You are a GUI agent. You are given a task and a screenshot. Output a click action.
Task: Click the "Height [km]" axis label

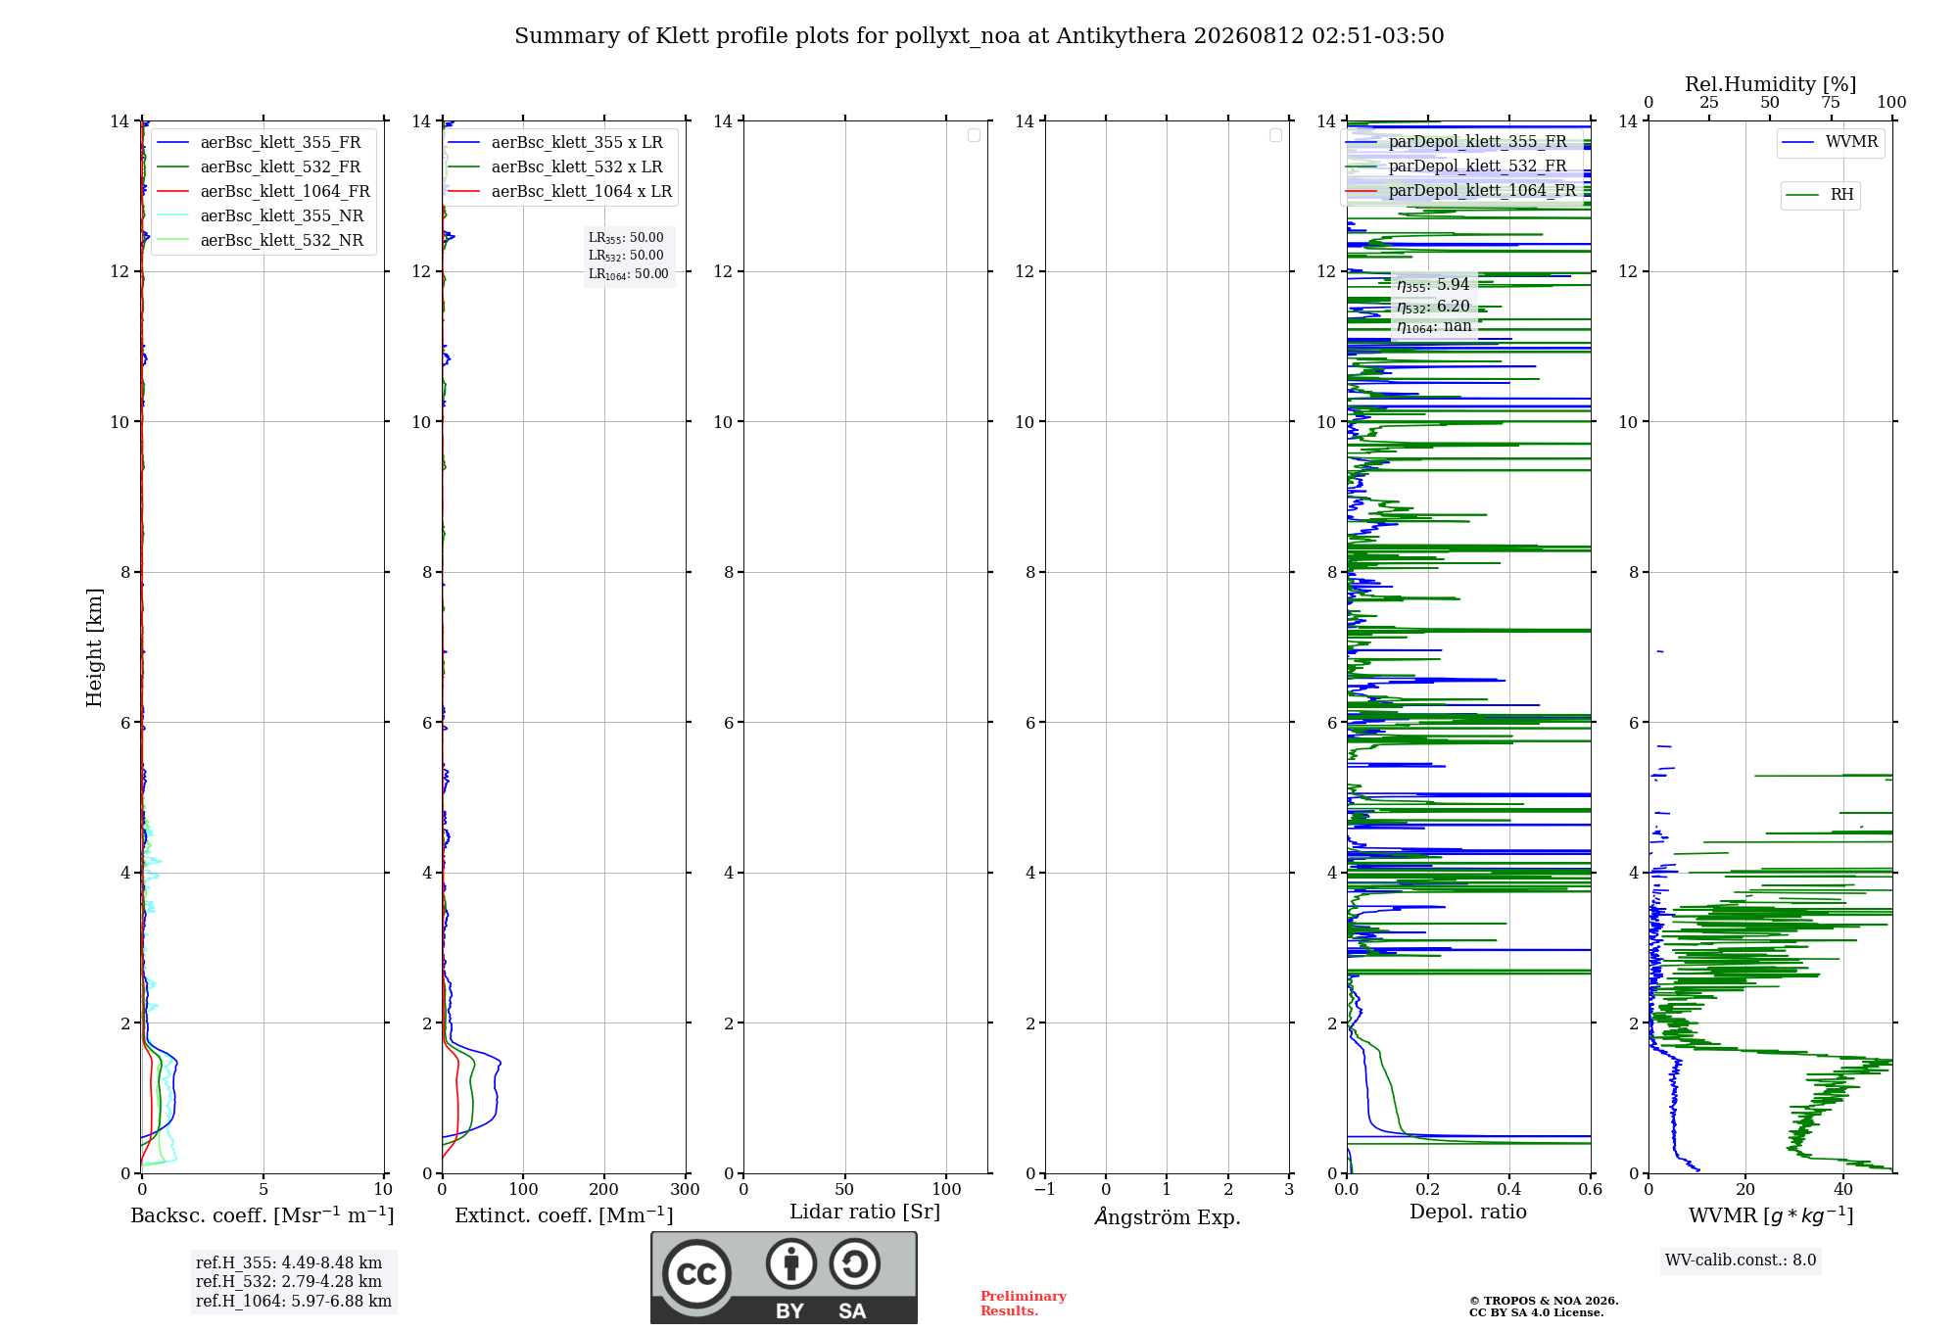tap(94, 647)
